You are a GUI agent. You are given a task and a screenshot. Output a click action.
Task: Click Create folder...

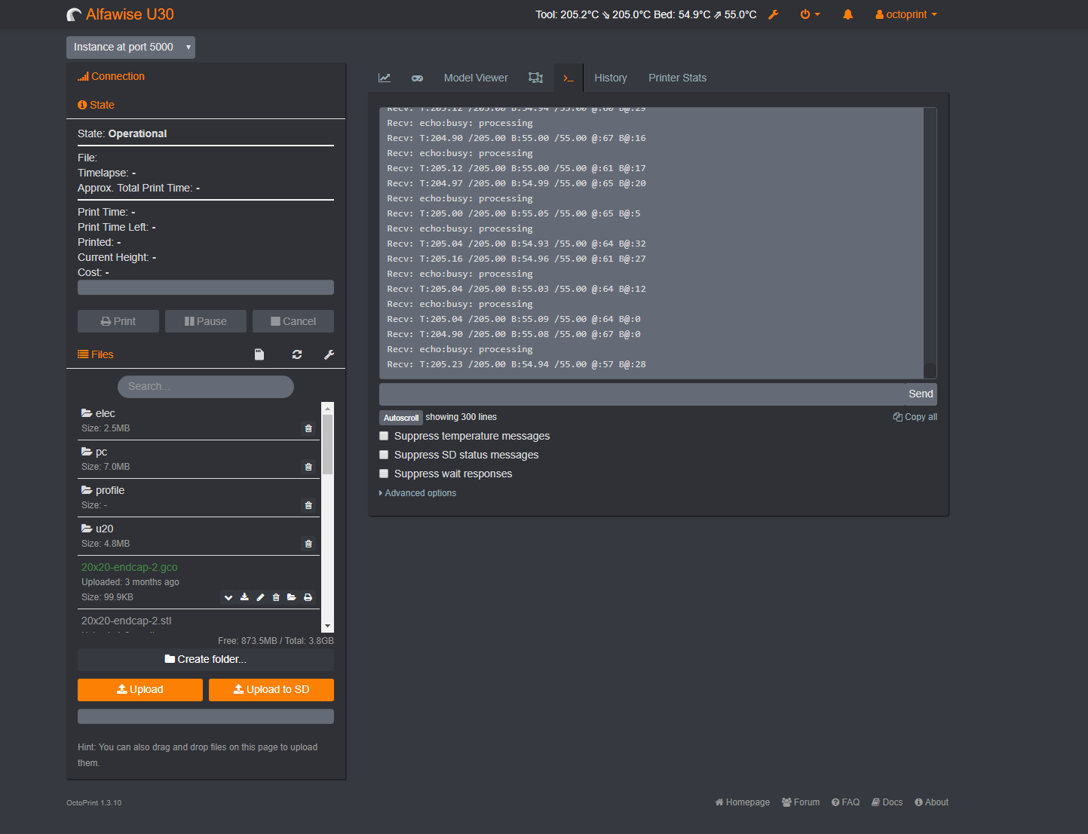click(x=206, y=659)
